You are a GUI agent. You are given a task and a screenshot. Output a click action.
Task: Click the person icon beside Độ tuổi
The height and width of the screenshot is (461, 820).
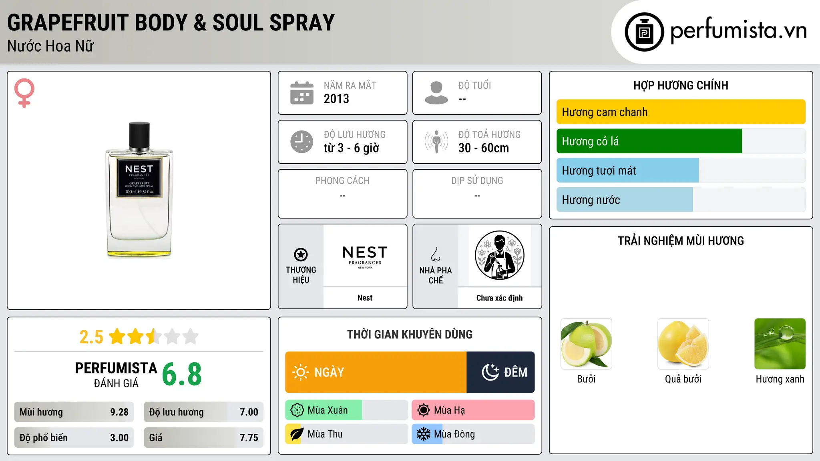pyautogui.click(x=436, y=93)
